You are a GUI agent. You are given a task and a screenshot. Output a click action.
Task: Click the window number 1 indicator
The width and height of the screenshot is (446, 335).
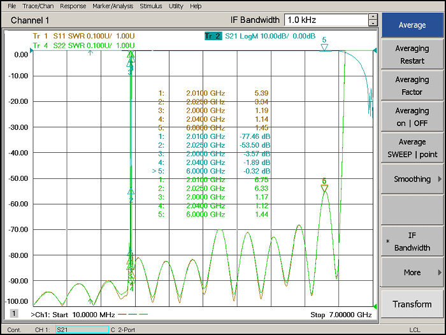tap(14, 313)
